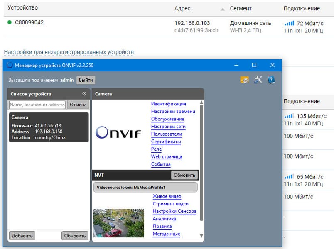Click the Выйти logout button

86,80
